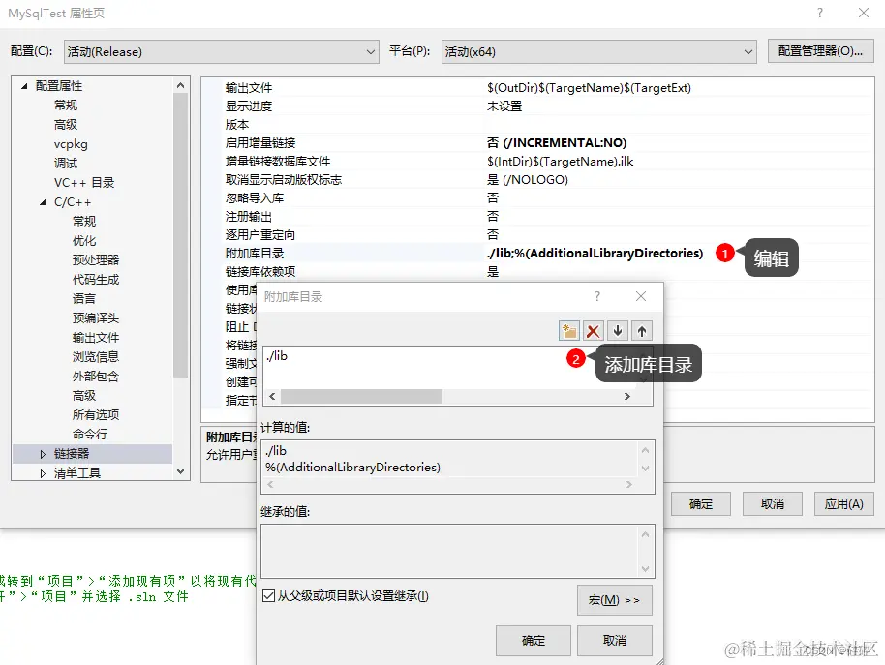This screenshot has width=885, height=665.
Task: Select 高级 under C/C++
Action: click(x=84, y=396)
